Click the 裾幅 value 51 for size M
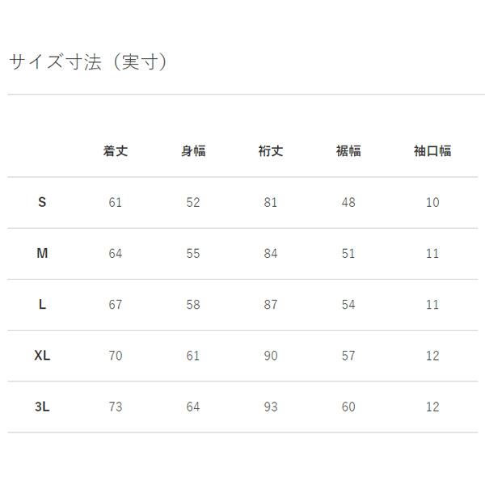 click(348, 253)
